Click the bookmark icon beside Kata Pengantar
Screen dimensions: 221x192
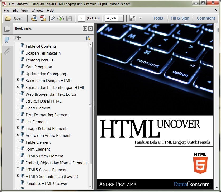click(x=22, y=66)
